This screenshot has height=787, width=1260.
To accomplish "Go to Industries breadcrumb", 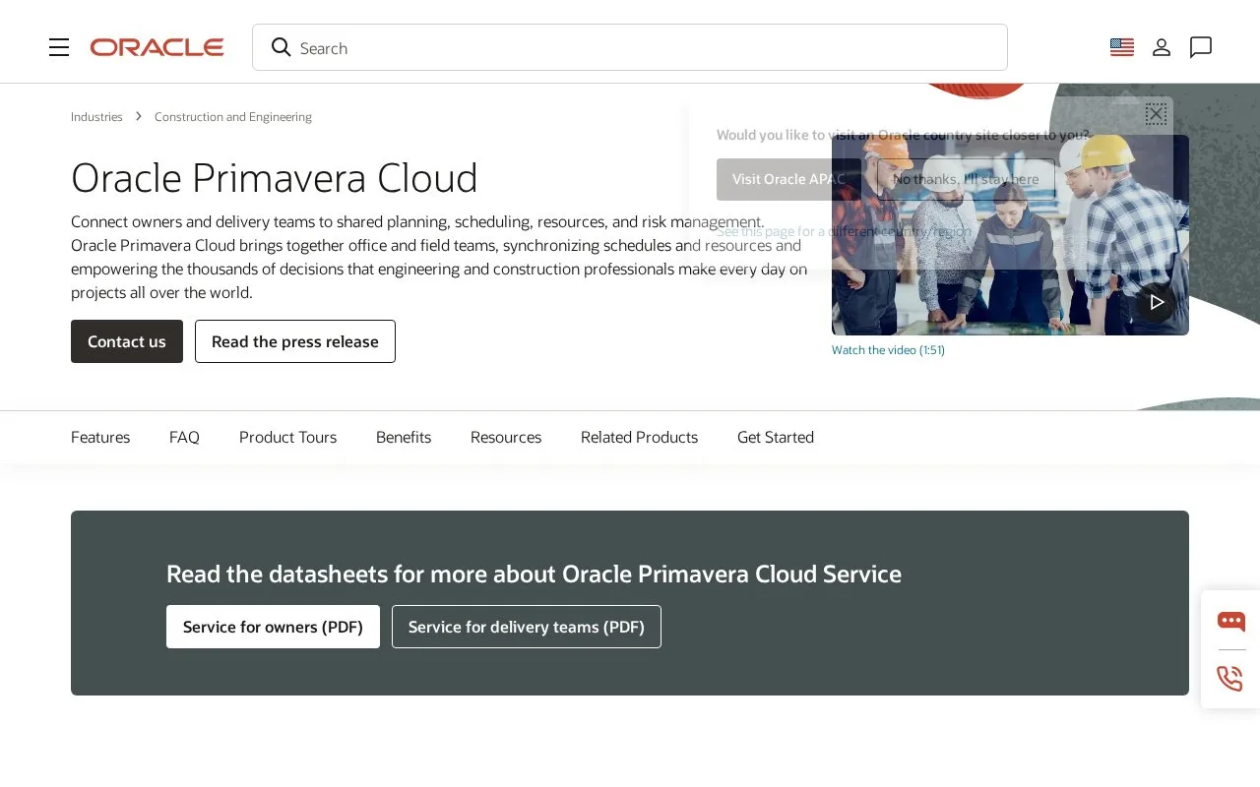I will coord(96,117).
